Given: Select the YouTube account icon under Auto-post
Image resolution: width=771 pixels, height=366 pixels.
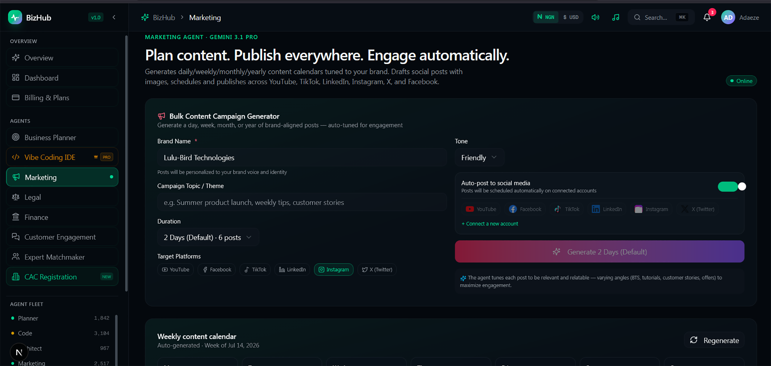Looking at the screenshot, I should [470, 209].
